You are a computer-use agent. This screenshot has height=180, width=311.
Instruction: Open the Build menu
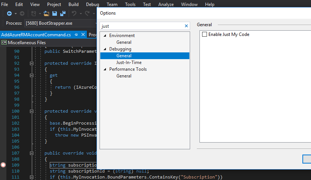73,4
